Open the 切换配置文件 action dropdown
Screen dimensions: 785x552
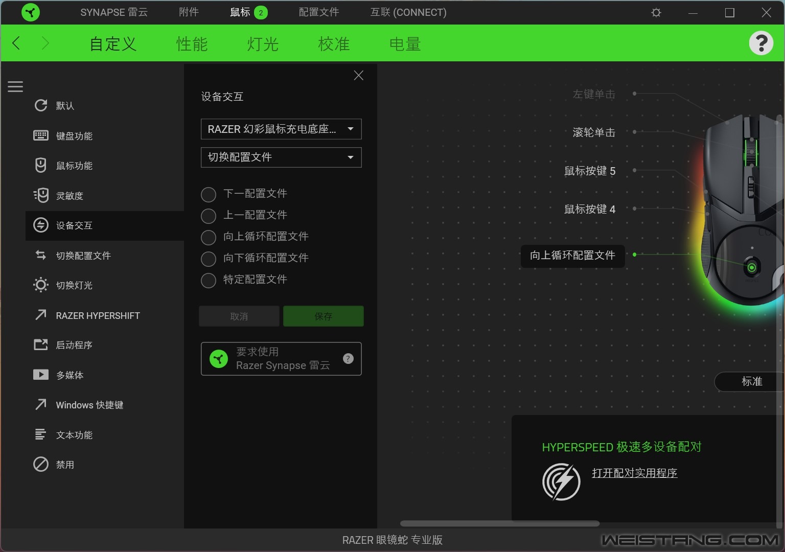pos(281,157)
